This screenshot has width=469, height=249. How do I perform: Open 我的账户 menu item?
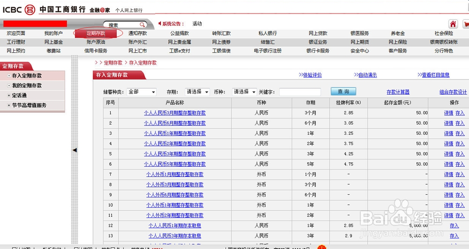[53, 33]
